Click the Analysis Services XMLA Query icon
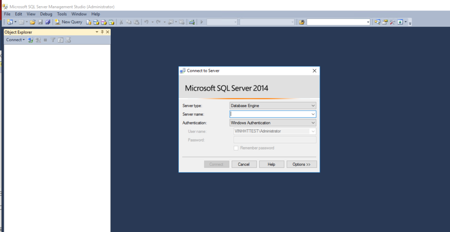Image resolution: width=450 pixels, height=232 pixels. tap(112, 22)
